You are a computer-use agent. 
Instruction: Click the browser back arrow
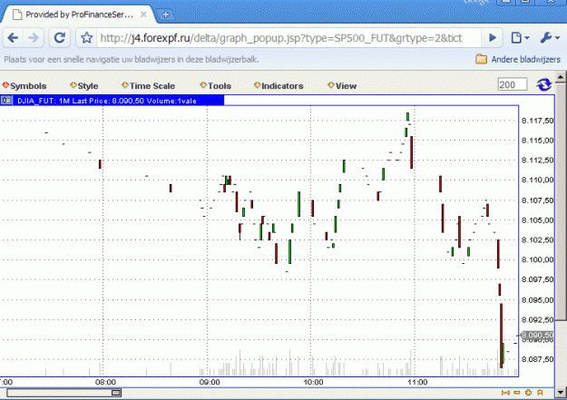tap(13, 37)
